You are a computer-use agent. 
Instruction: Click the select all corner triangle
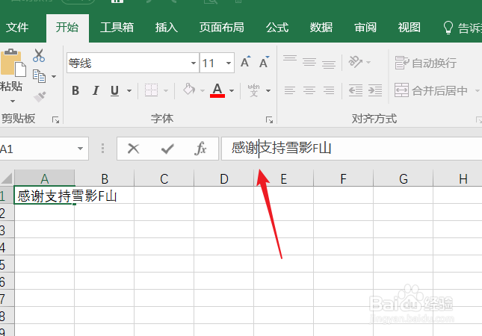point(7,178)
